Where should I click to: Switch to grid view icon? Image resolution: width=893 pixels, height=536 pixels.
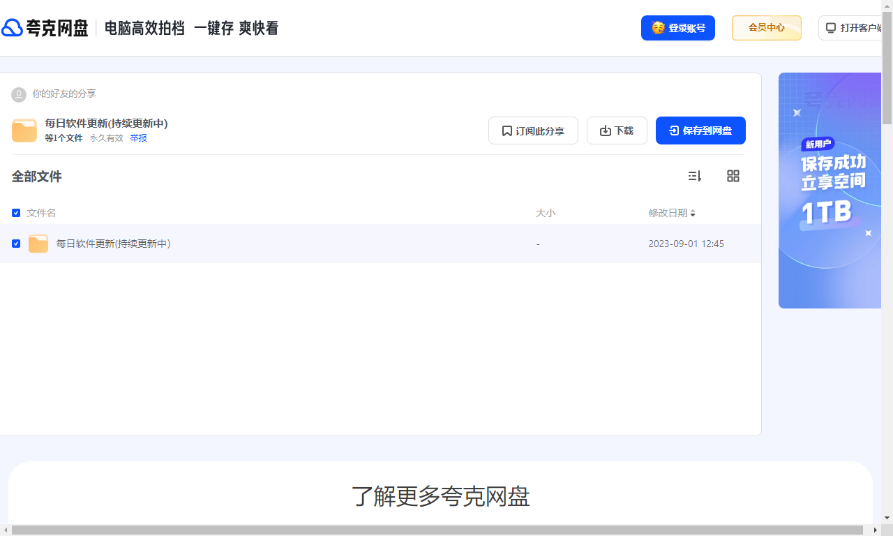733,176
